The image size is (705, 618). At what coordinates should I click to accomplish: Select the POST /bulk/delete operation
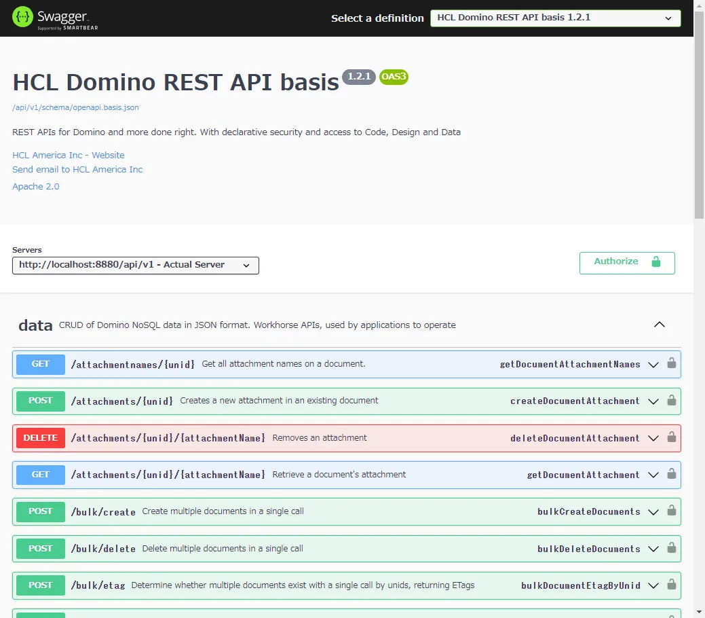tap(339, 548)
